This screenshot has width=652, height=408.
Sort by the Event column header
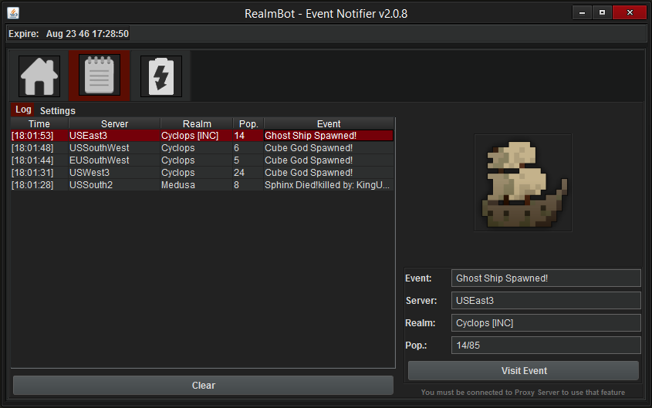coord(329,124)
